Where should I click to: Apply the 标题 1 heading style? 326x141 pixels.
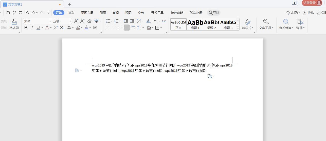click(x=195, y=24)
